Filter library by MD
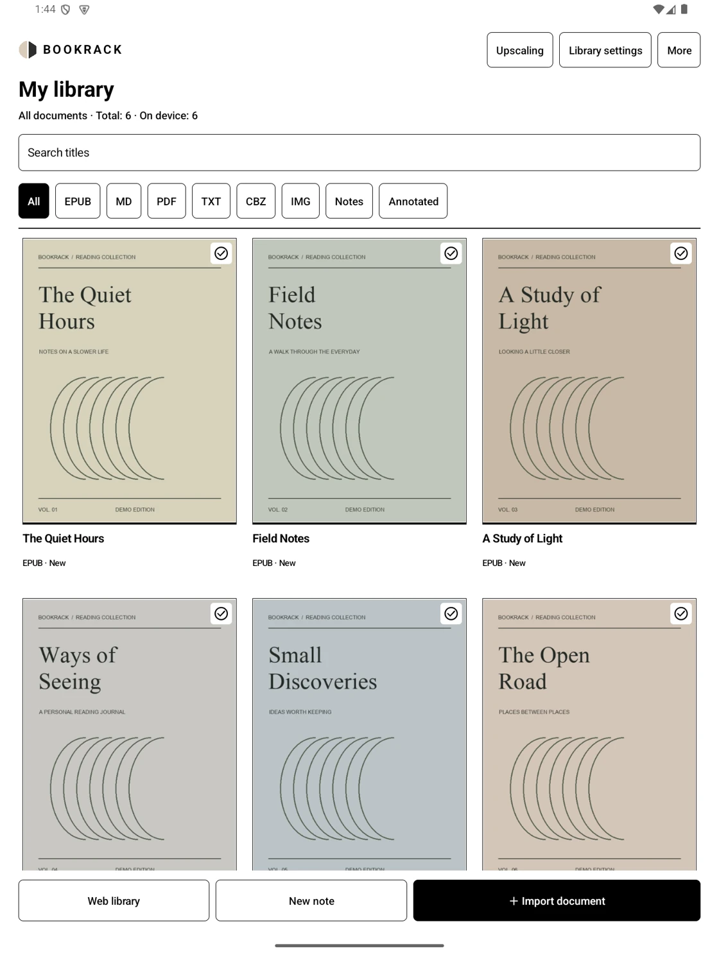 tap(124, 201)
